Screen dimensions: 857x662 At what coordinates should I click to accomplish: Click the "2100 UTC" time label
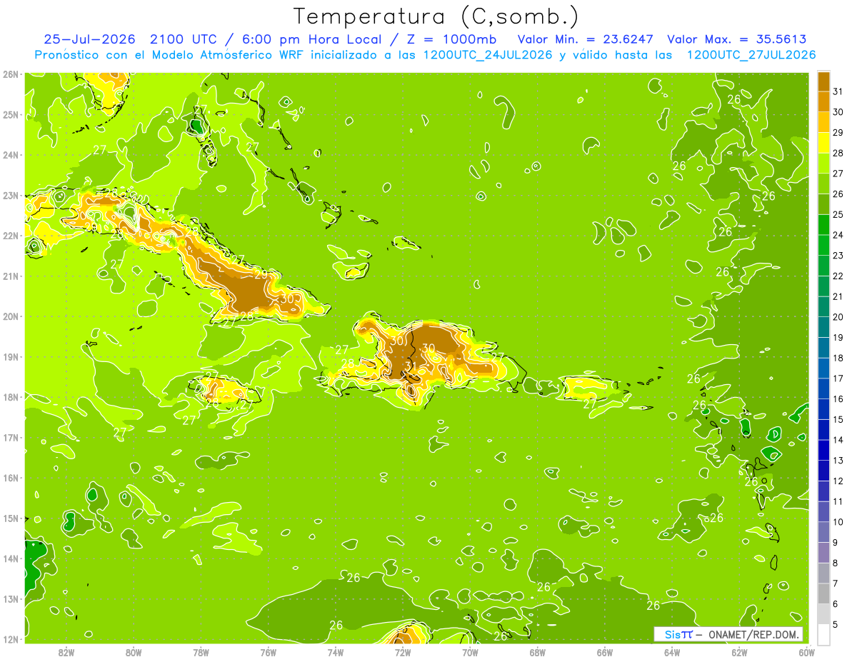coord(184,39)
